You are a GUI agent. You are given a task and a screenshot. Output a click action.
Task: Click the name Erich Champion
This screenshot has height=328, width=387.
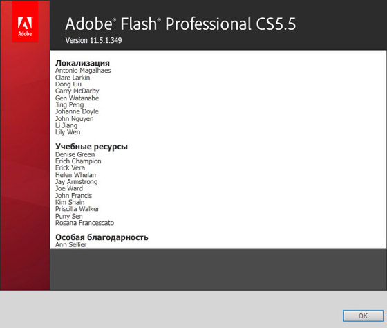(78, 161)
